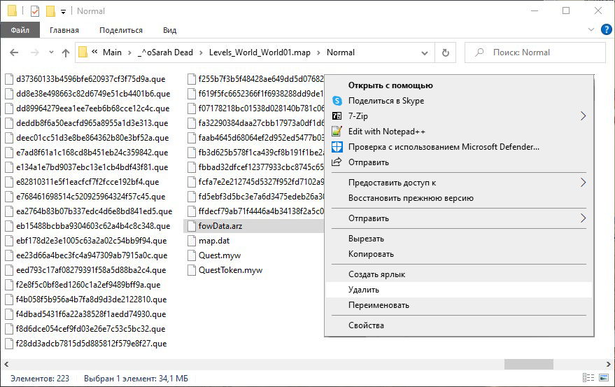Screen dimensions: 615x387
Task: Click the properties checkmark in quick access toolbar
Action: (35, 11)
